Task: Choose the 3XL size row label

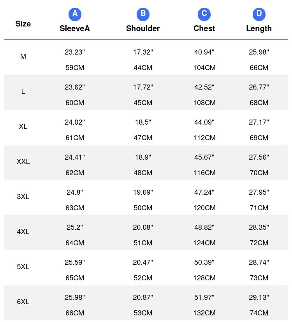Action: coord(23,197)
